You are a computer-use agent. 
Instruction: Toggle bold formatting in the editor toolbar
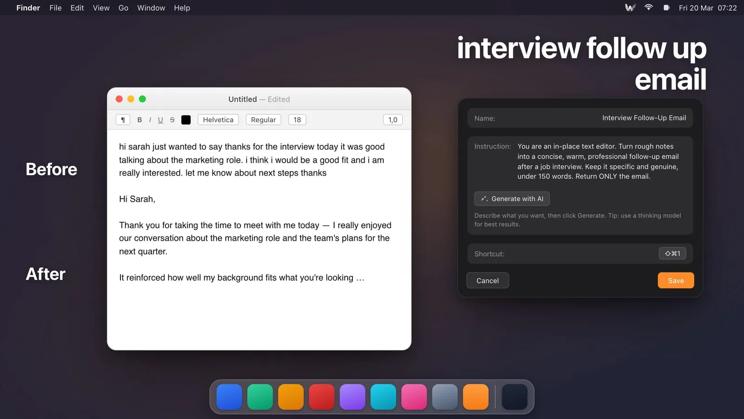[x=139, y=120]
